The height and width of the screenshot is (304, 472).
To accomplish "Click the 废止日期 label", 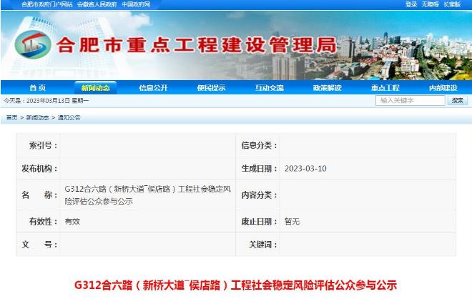I will point(259,222).
